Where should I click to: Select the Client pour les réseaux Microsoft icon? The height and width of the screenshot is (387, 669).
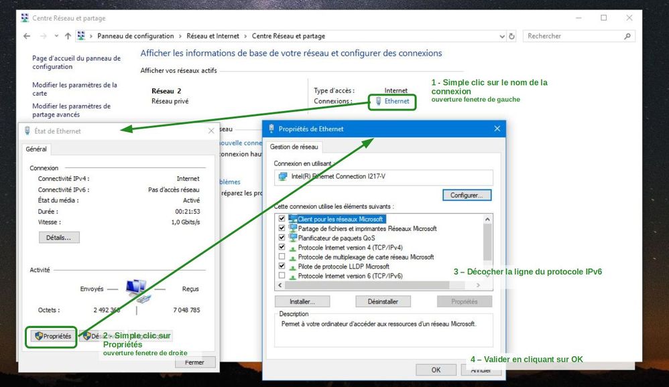coord(293,219)
